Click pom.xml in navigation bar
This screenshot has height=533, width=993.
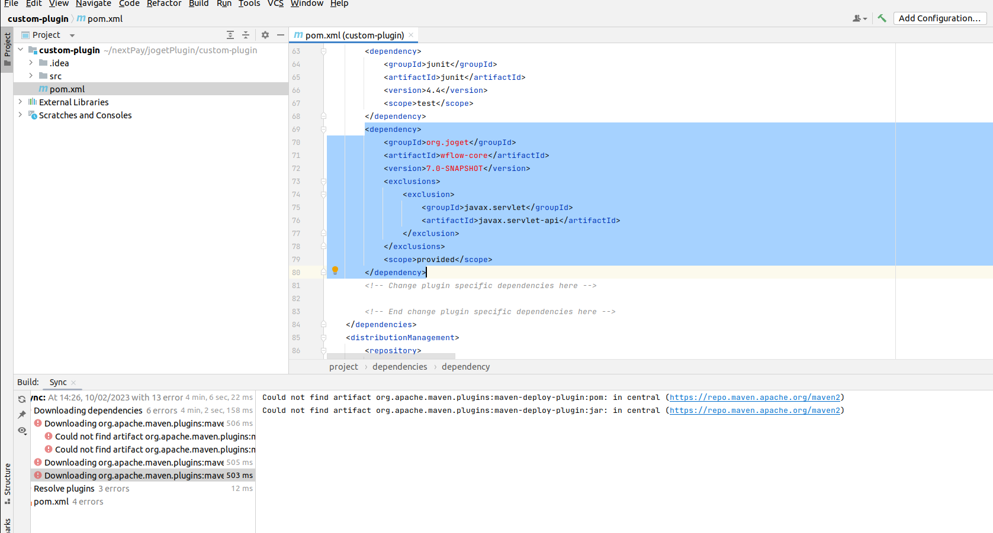pos(99,19)
